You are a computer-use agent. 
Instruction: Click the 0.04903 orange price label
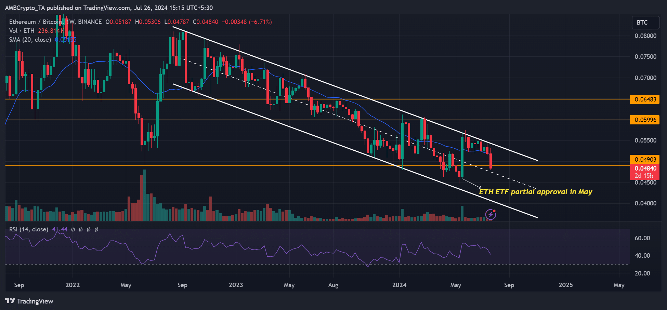(x=645, y=160)
